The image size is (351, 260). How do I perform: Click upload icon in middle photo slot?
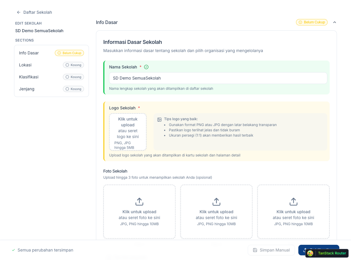pyautogui.click(x=216, y=202)
